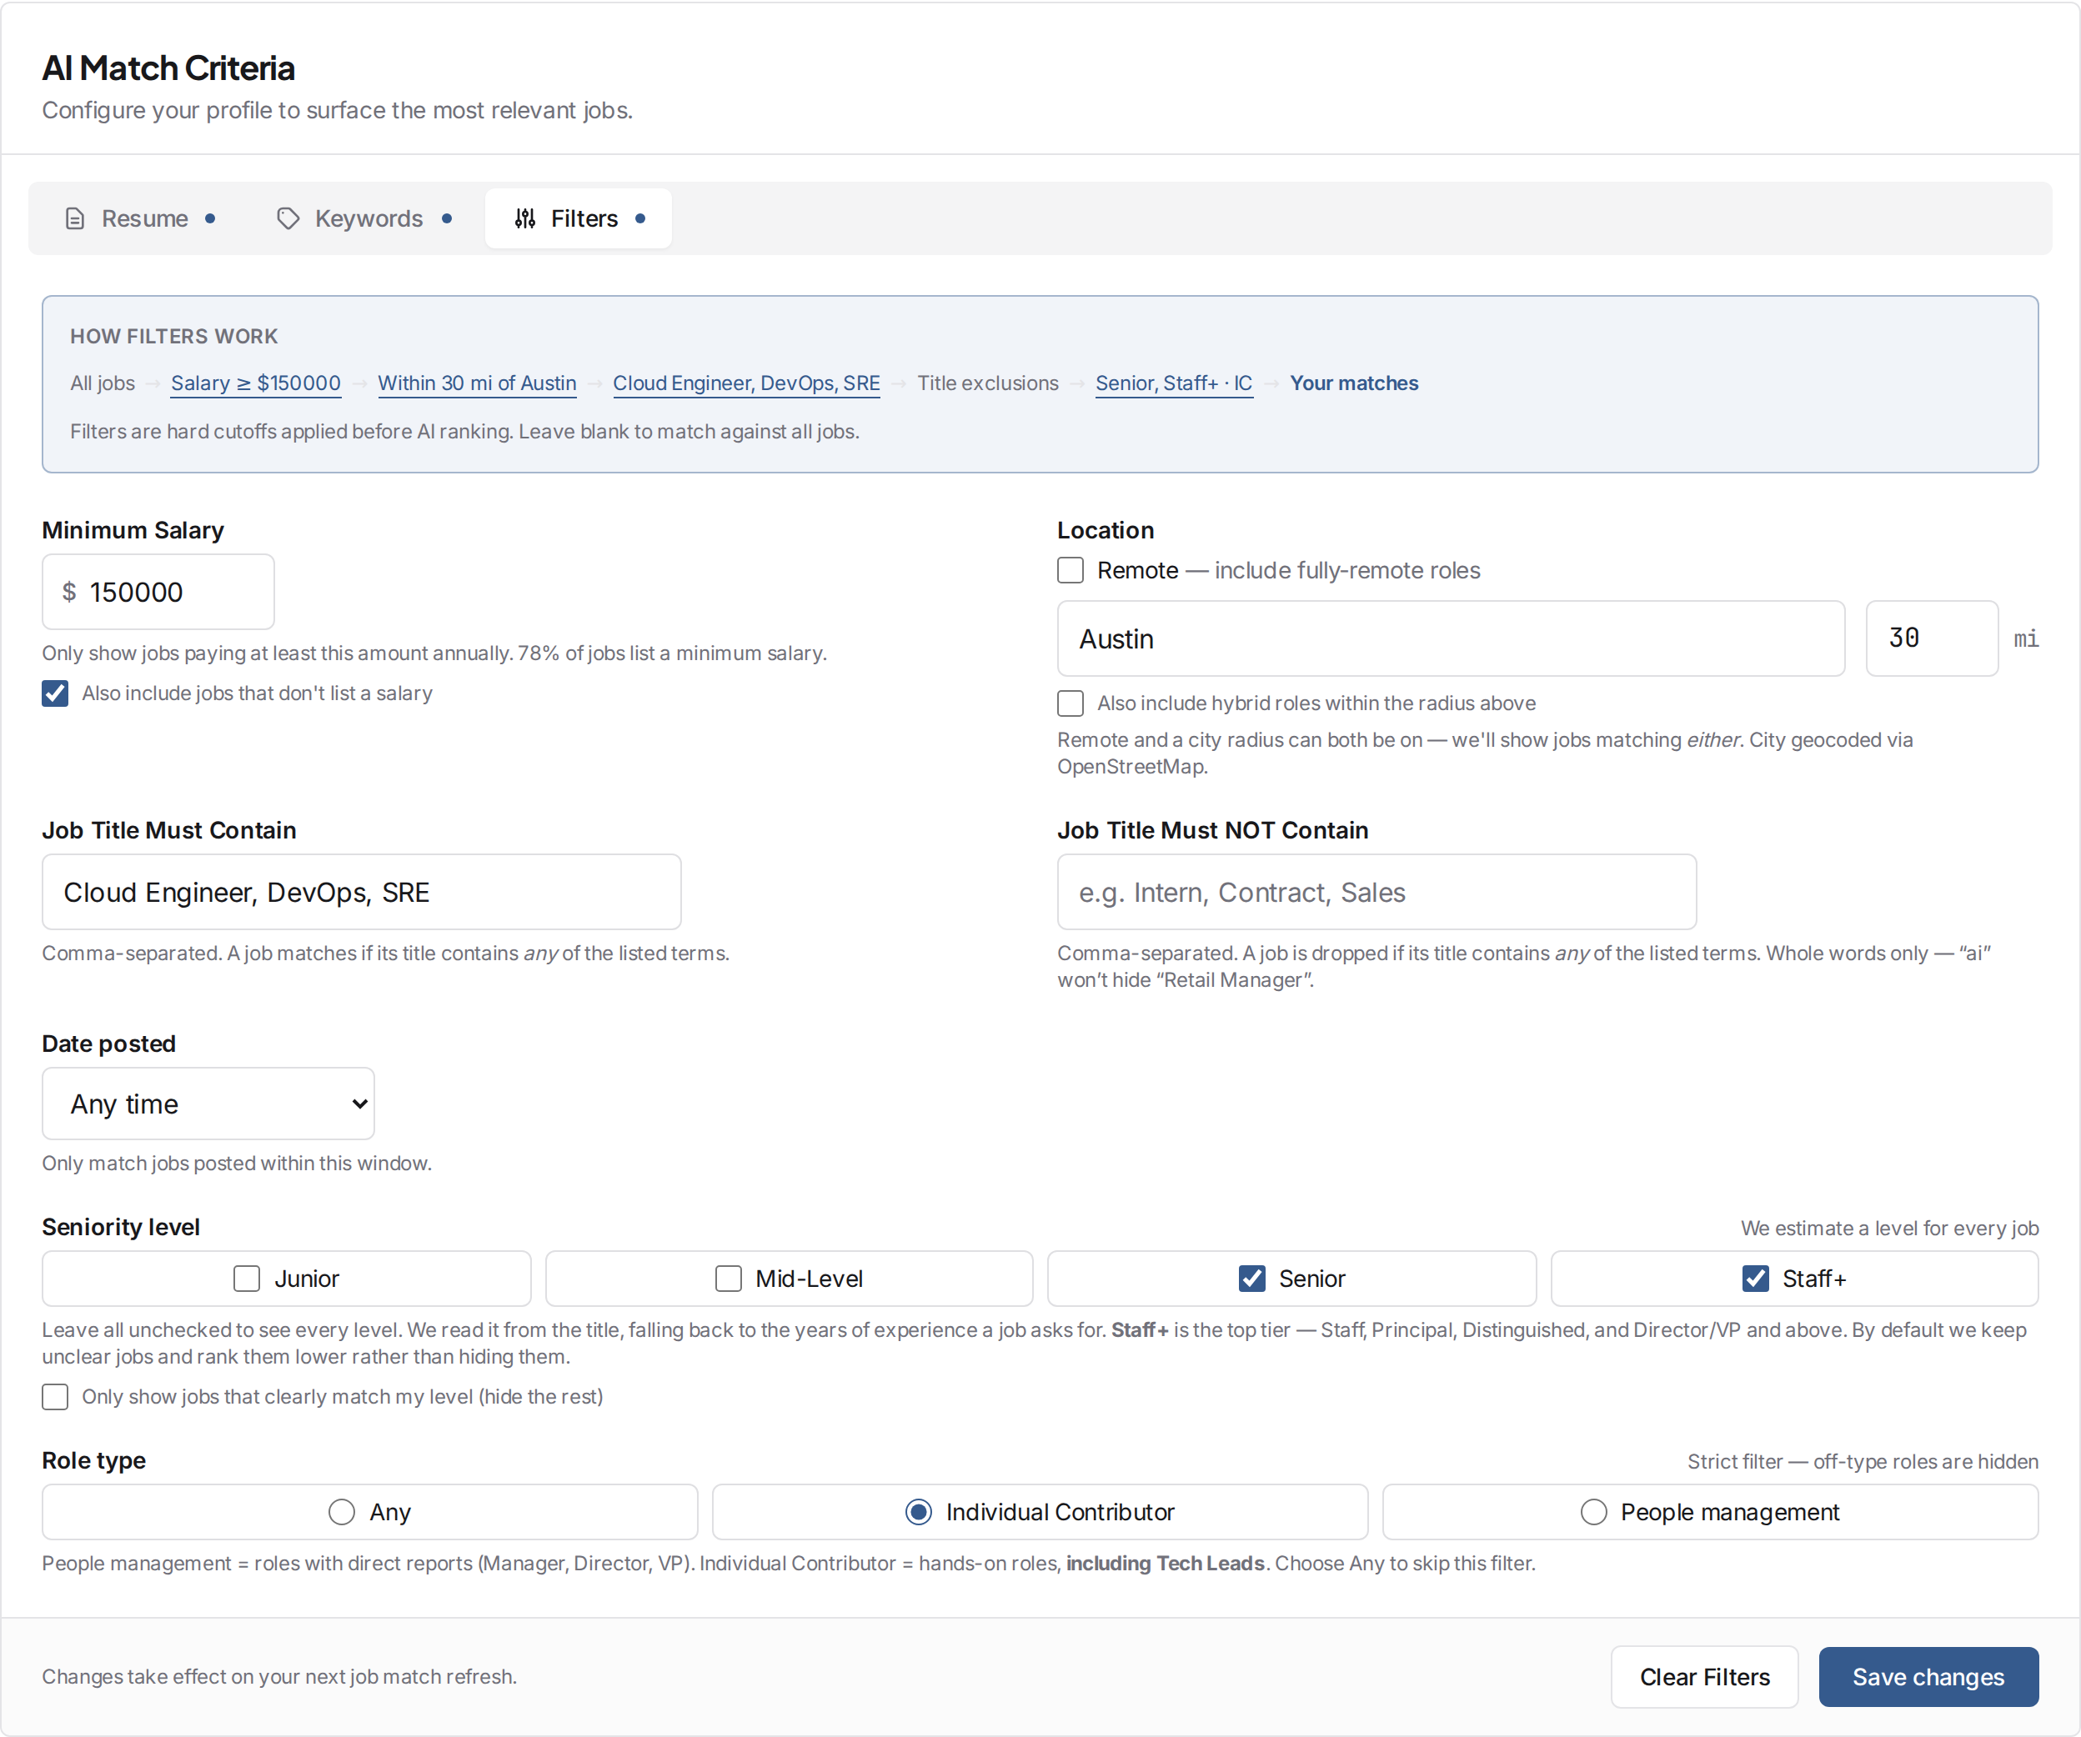Image resolution: width=2081 pixels, height=1737 pixels.
Task: Click the Filters sliders icon
Action: (x=525, y=218)
